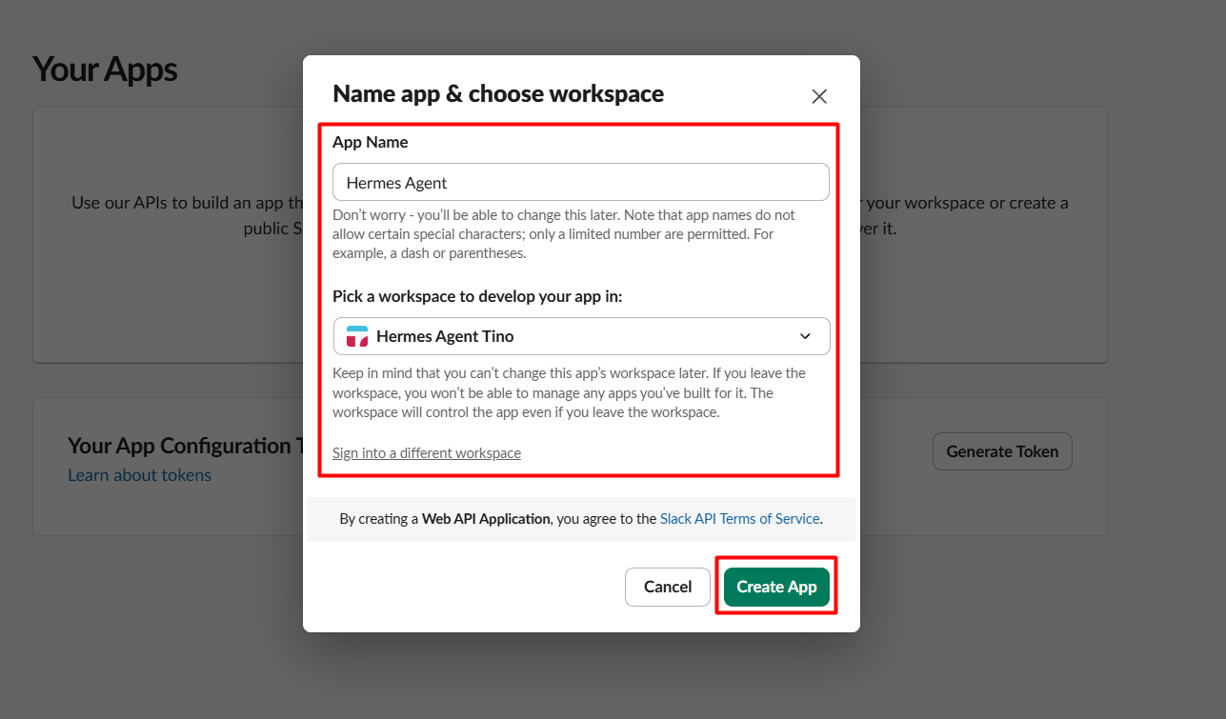
Task: Open the workspace picker dropdown
Action: tap(581, 336)
